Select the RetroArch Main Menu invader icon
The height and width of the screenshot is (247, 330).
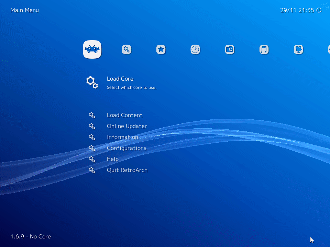pos(92,49)
